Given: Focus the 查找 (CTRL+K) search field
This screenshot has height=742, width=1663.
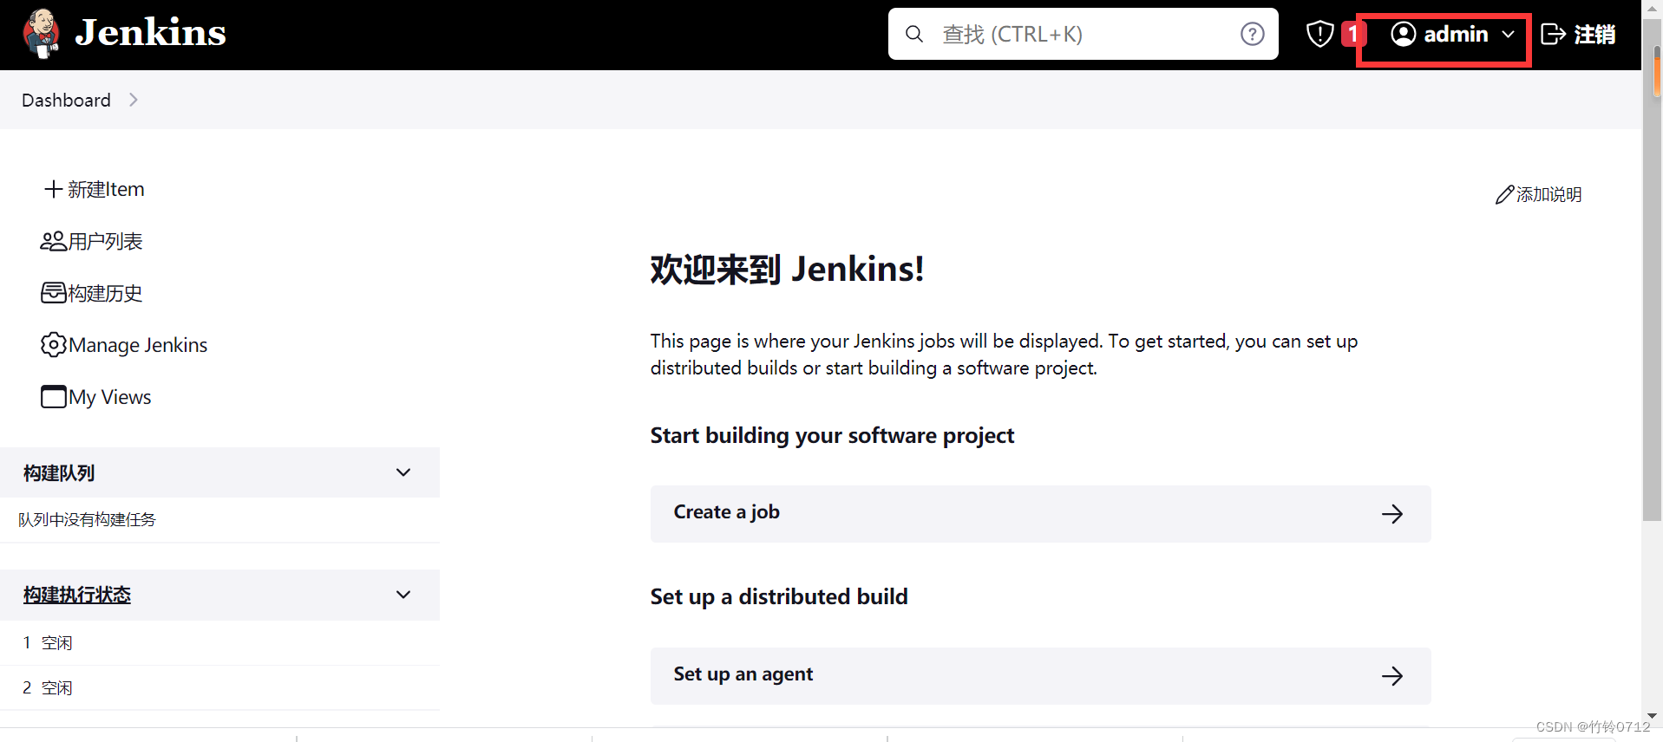Looking at the screenshot, I should [x=1084, y=34].
